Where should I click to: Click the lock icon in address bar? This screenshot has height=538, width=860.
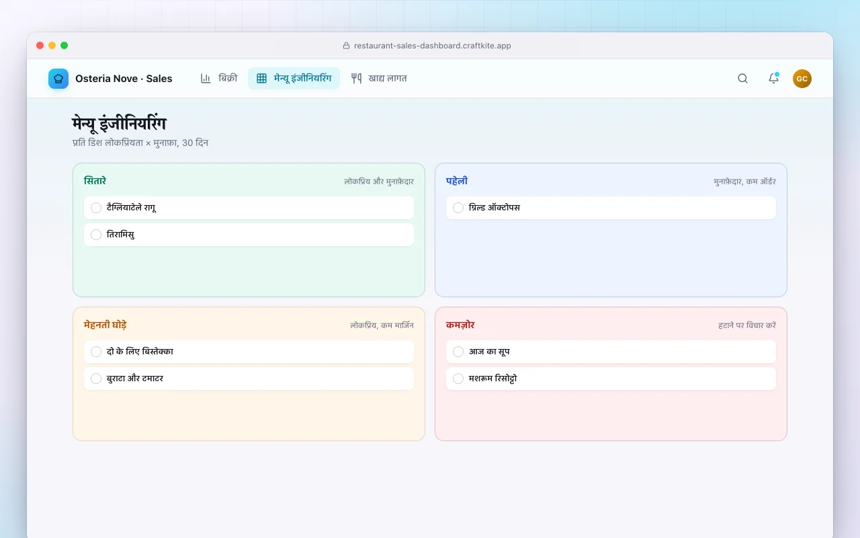346,46
